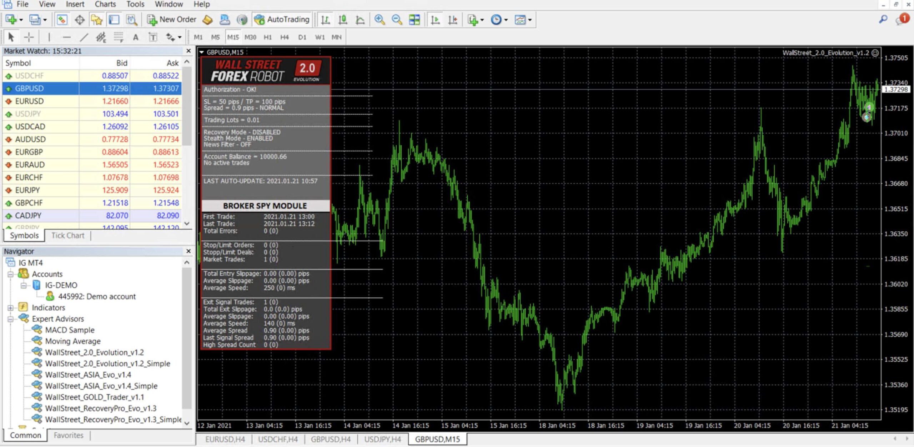Select the trendline drawing tool
Image resolution: width=914 pixels, height=447 pixels.
click(x=84, y=37)
